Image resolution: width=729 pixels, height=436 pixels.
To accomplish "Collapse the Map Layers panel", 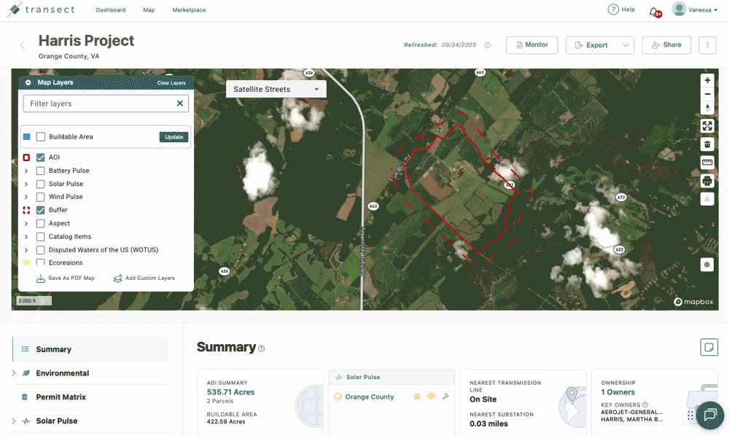I will (x=28, y=82).
